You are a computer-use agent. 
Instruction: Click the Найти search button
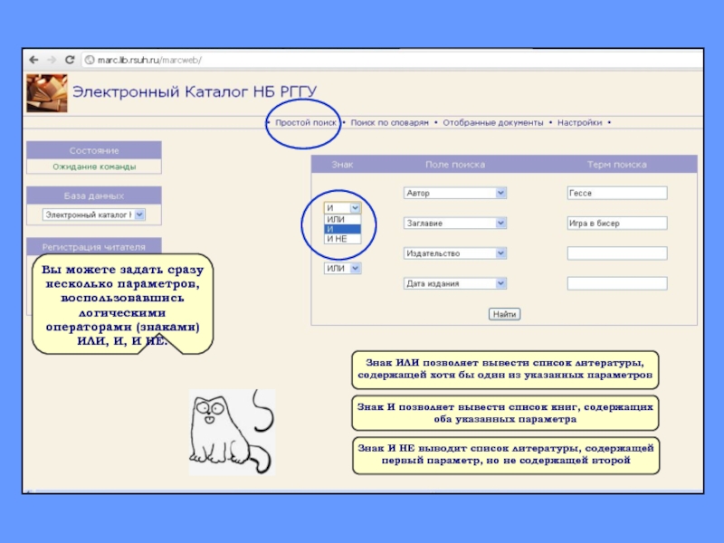click(x=504, y=314)
